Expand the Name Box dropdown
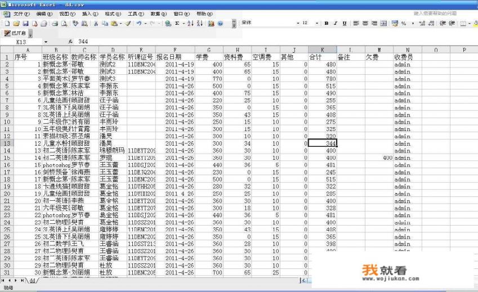 coord(46,42)
